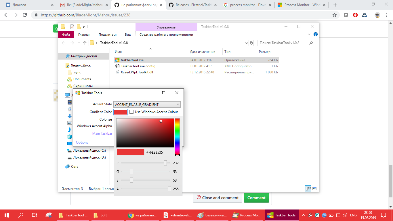This screenshot has width=393, height=221.
Task: Click the search TaskbarTool v1.0.8 field
Action: 286,43
